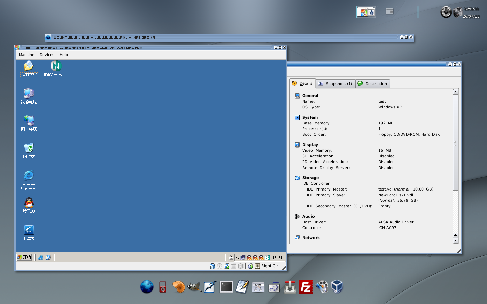Launch the download manager icon in dock
This screenshot has width=487, height=304.
pyautogui.click(x=290, y=287)
